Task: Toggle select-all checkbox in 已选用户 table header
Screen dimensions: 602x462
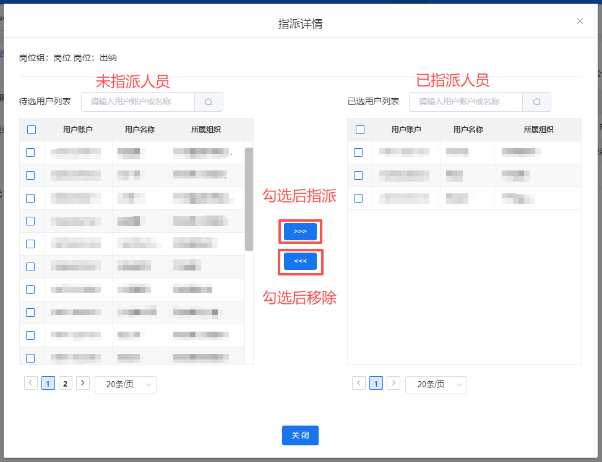Action: click(360, 130)
